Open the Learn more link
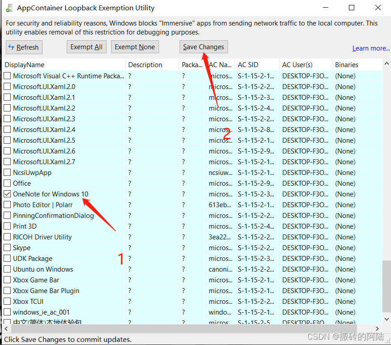391x345 pixels. click(371, 48)
